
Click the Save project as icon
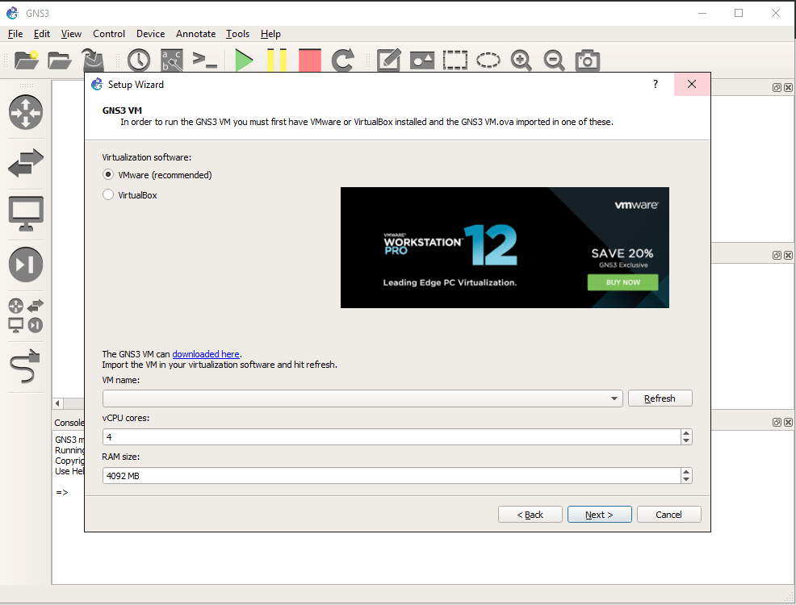94,60
